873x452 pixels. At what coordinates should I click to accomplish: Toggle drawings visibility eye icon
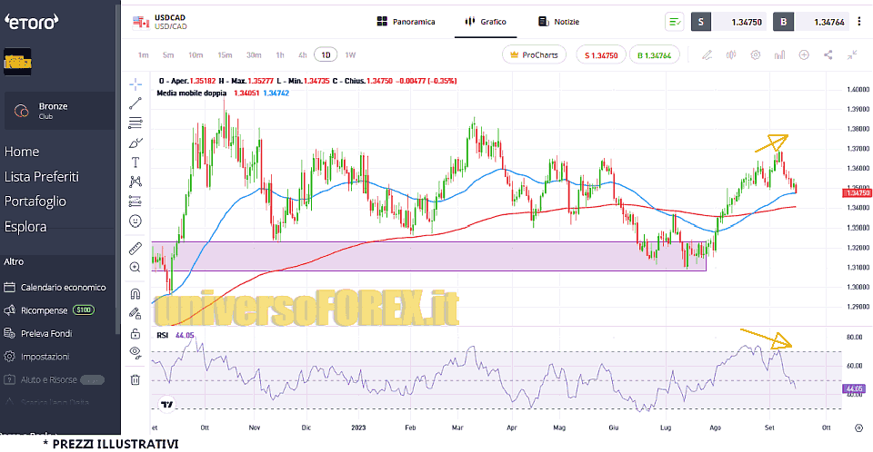pyautogui.click(x=135, y=351)
